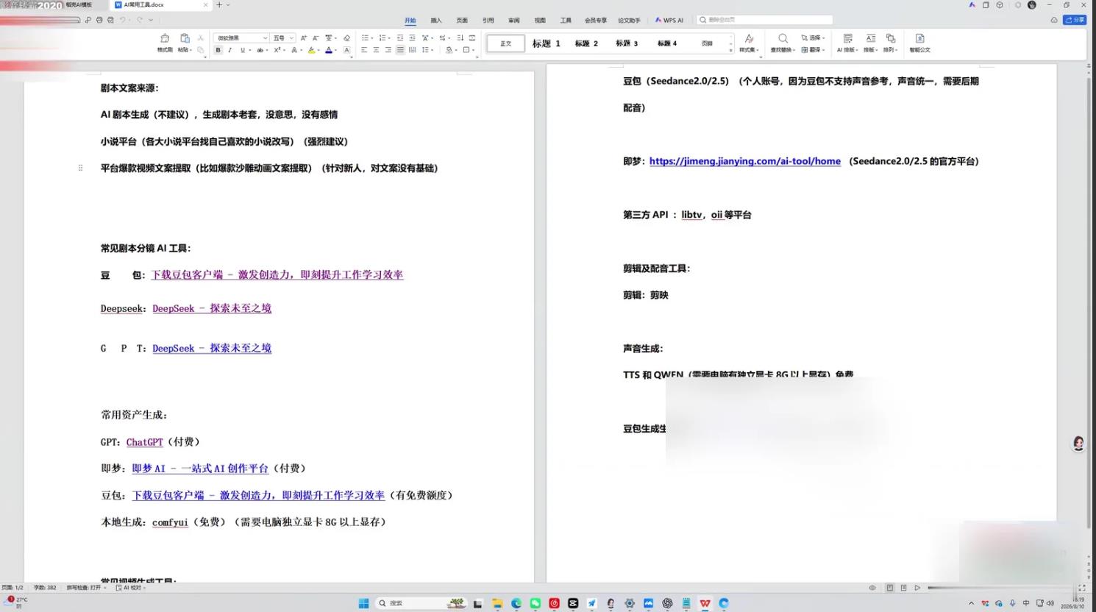
Task: Open numbered list dropdown arrow
Action: [390, 38]
